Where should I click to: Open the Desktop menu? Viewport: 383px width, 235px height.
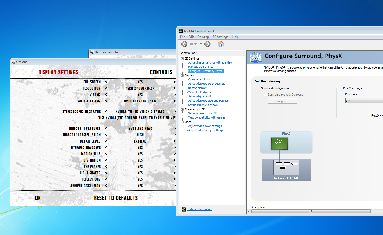click(x=203, y=37)
